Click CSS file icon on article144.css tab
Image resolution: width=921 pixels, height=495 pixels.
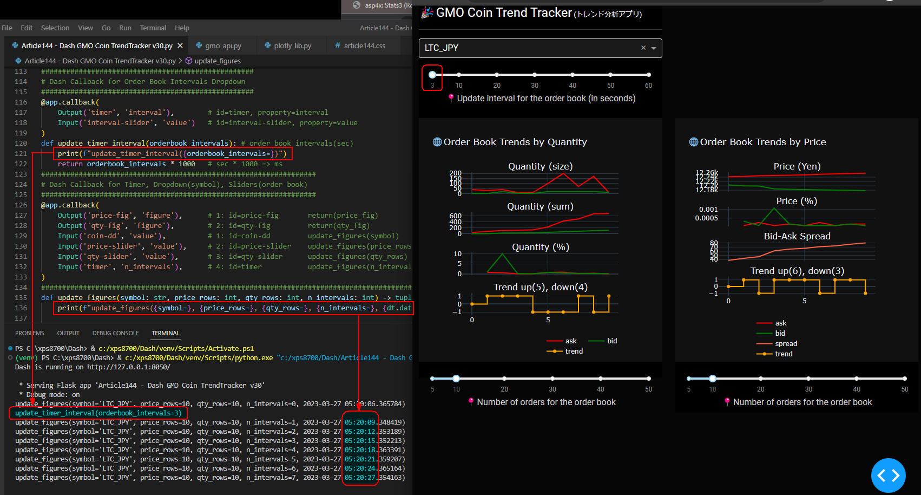coord(338,45)
